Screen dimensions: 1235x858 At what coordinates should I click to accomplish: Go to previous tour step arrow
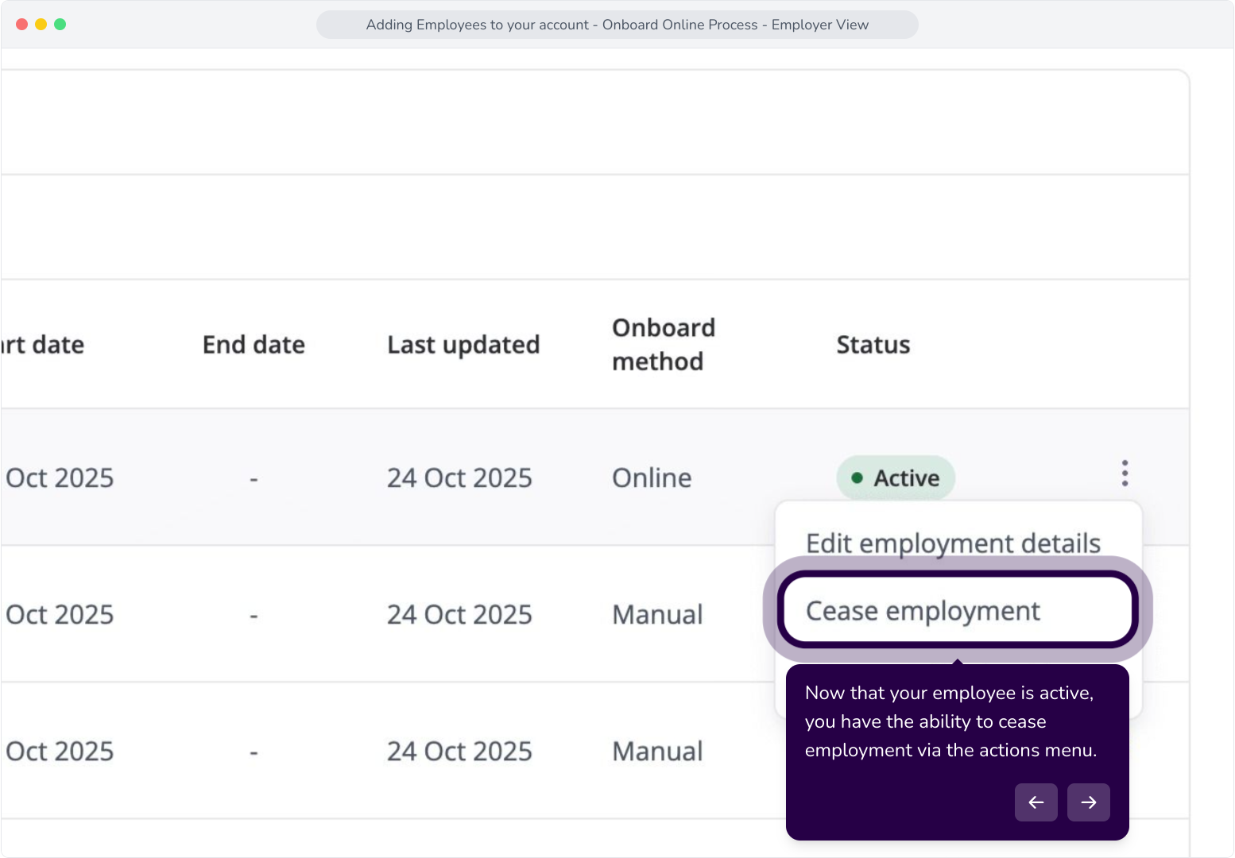[x=1036, y=802]
